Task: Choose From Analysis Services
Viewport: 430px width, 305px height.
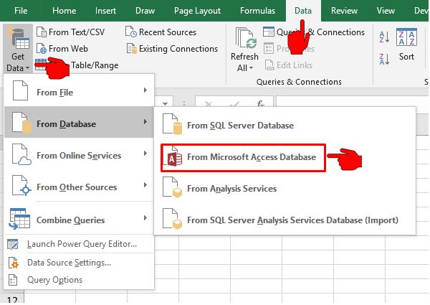Action: coord(285,188)
